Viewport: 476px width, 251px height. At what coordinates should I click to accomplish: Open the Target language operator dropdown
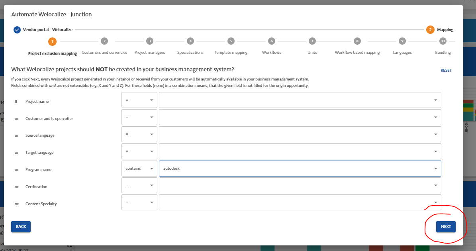[x=139, y=151]
